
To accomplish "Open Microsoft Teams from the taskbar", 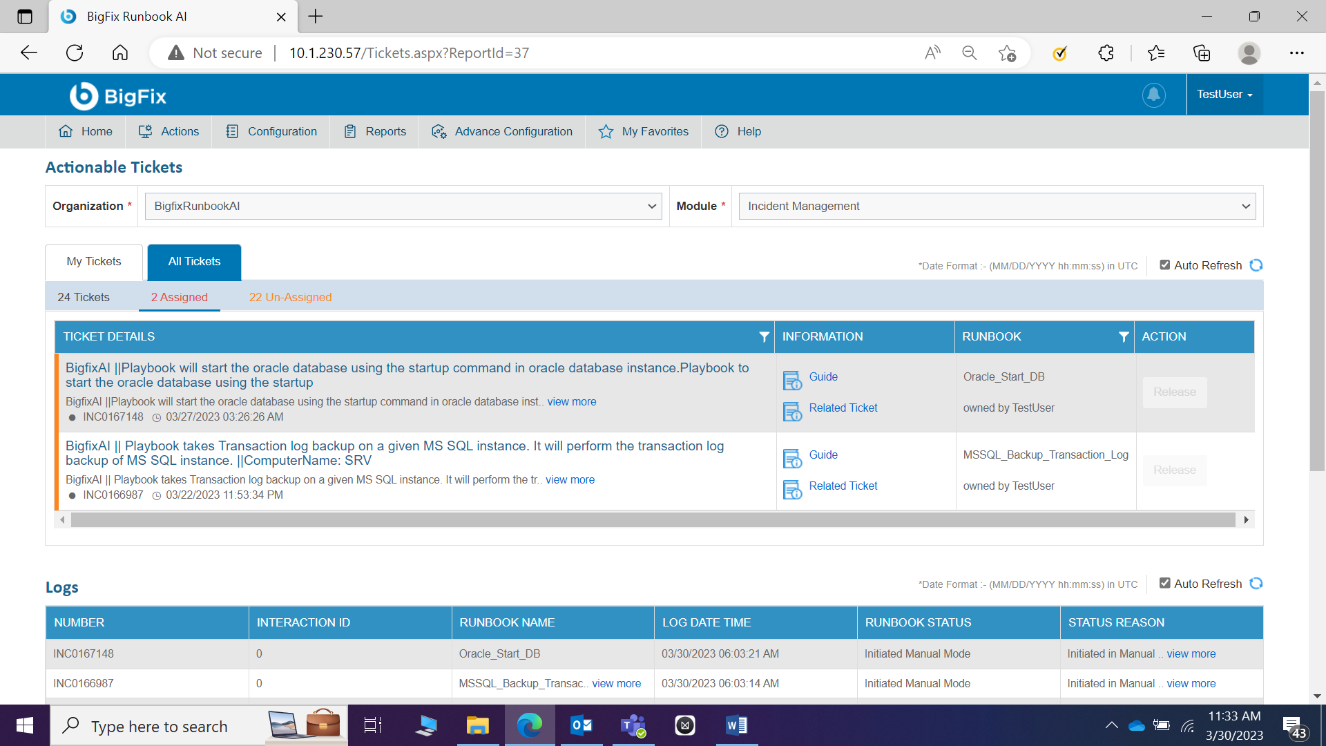I will (633, 725).
